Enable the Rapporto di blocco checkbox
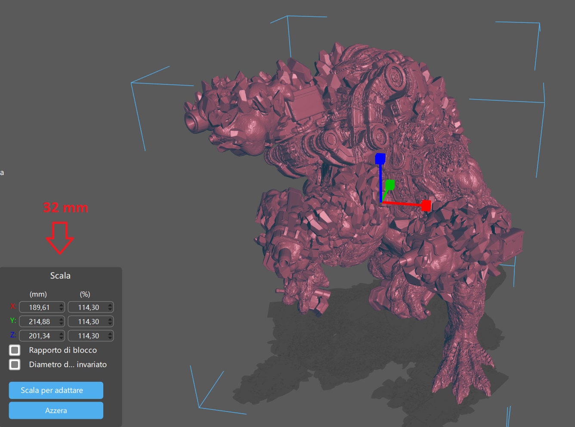Image resolution: width=575 pixels, height=427 pixels. 15,350
